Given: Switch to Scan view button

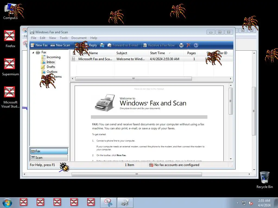Looking at the screenshot, I should click(x=49, y=158).
